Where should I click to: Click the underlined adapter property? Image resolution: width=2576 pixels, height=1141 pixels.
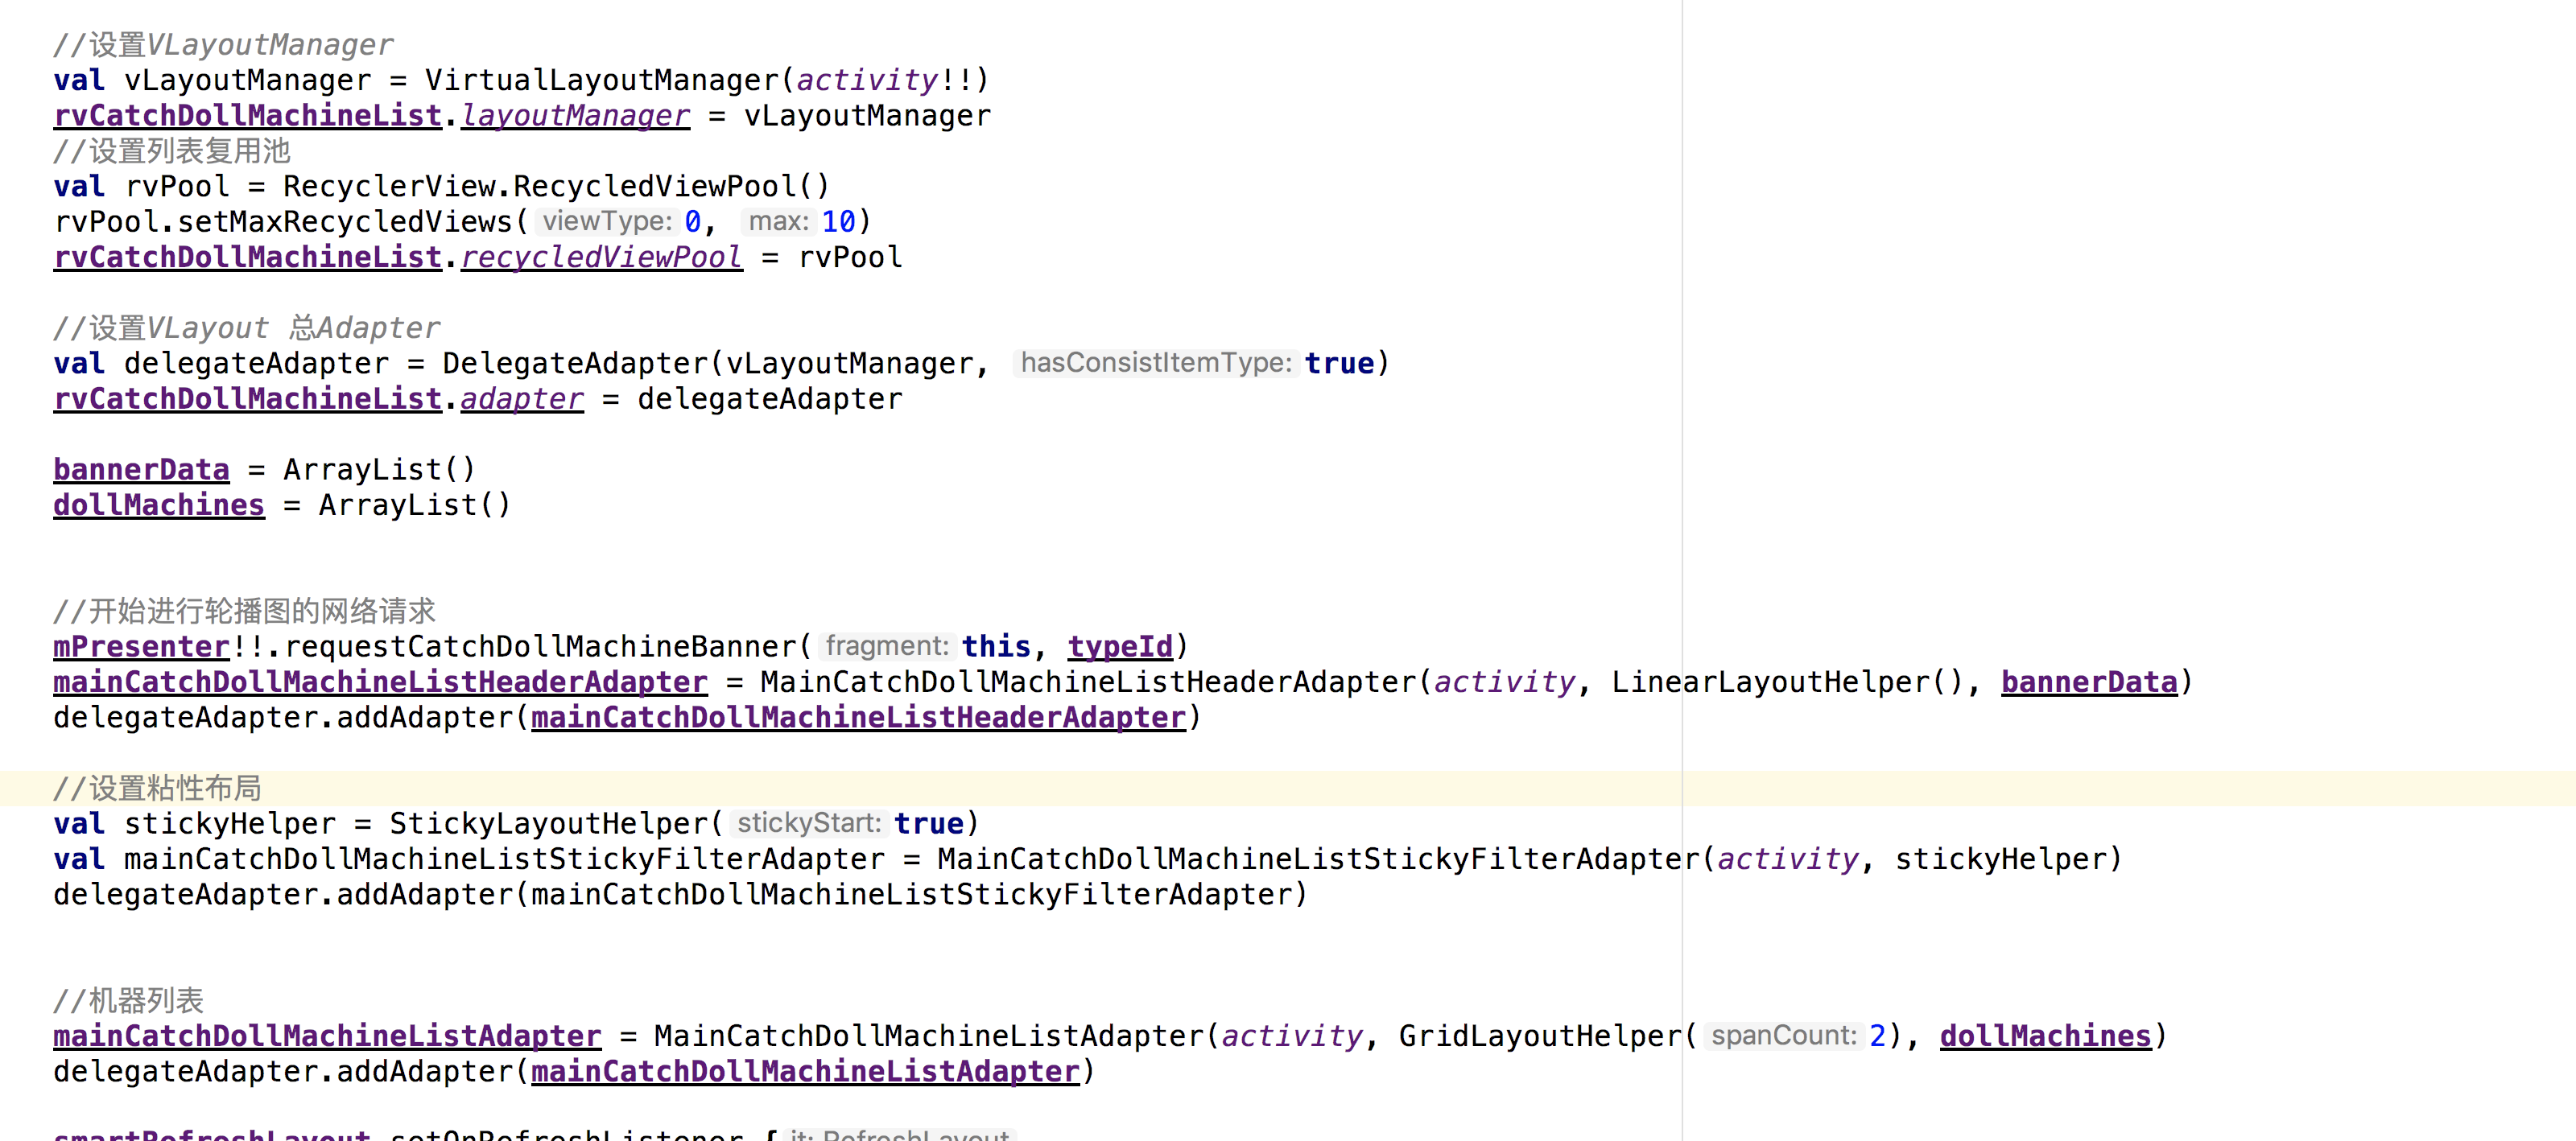point(521,399)
